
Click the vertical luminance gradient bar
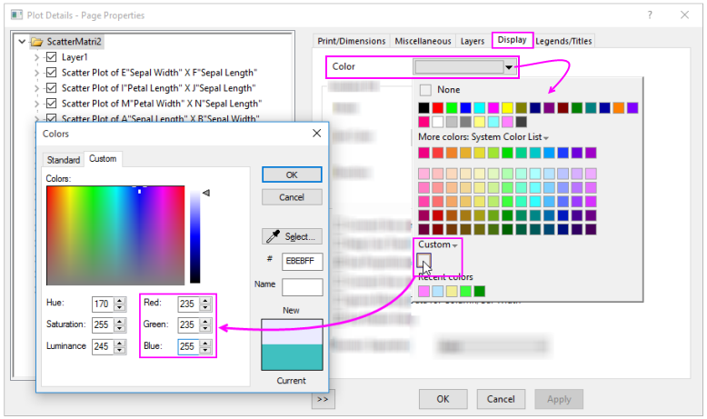[x=194, y=236]
